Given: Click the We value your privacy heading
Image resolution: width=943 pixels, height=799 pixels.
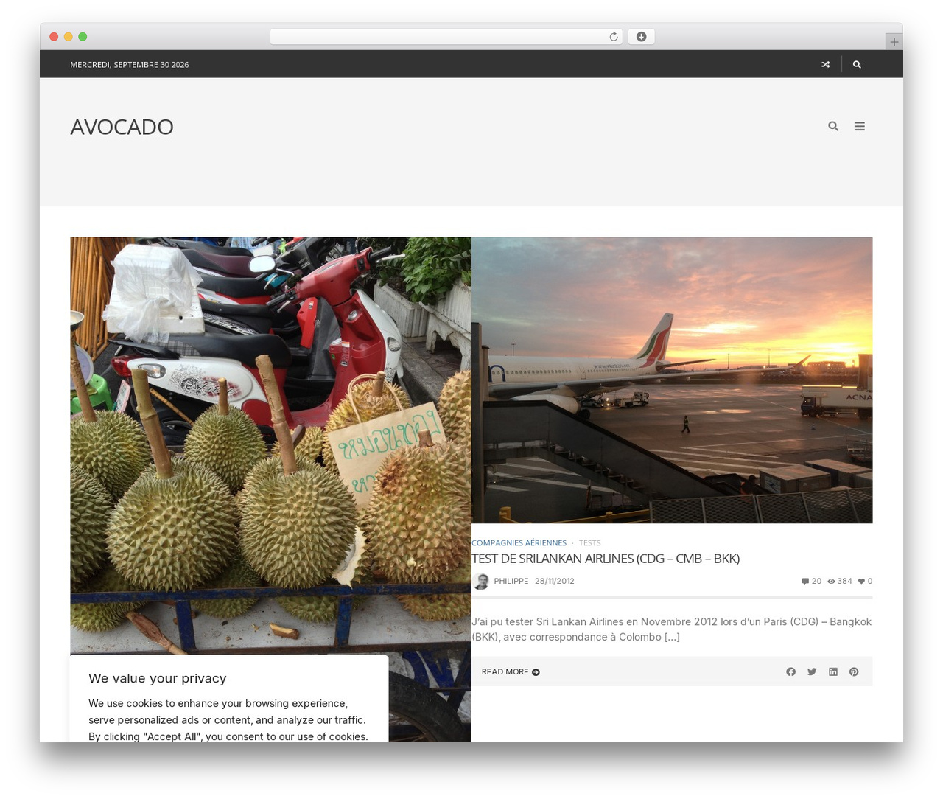Looking at the screenshot, I should coord(158,679).
